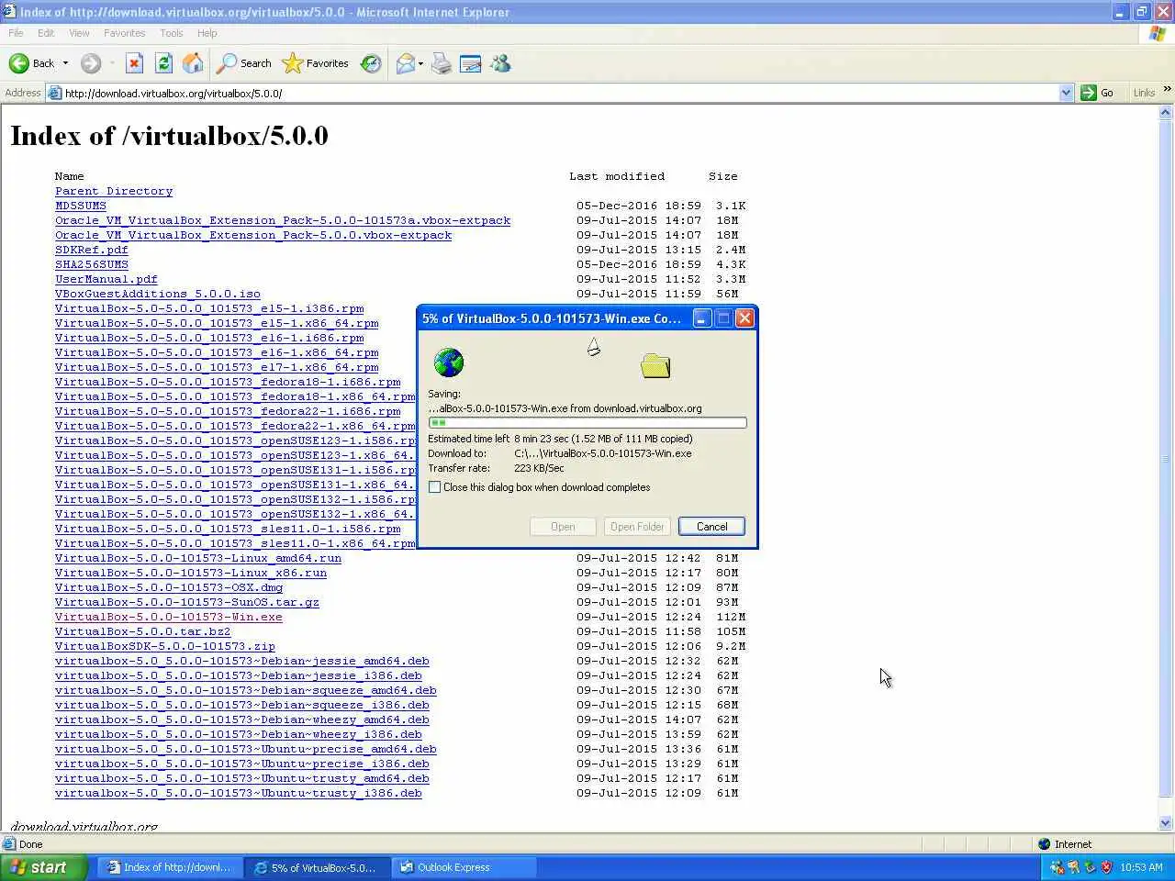Click the Mail toolbar icon
The width and height of the screenshot is (1175, 881).
point(405,63)
